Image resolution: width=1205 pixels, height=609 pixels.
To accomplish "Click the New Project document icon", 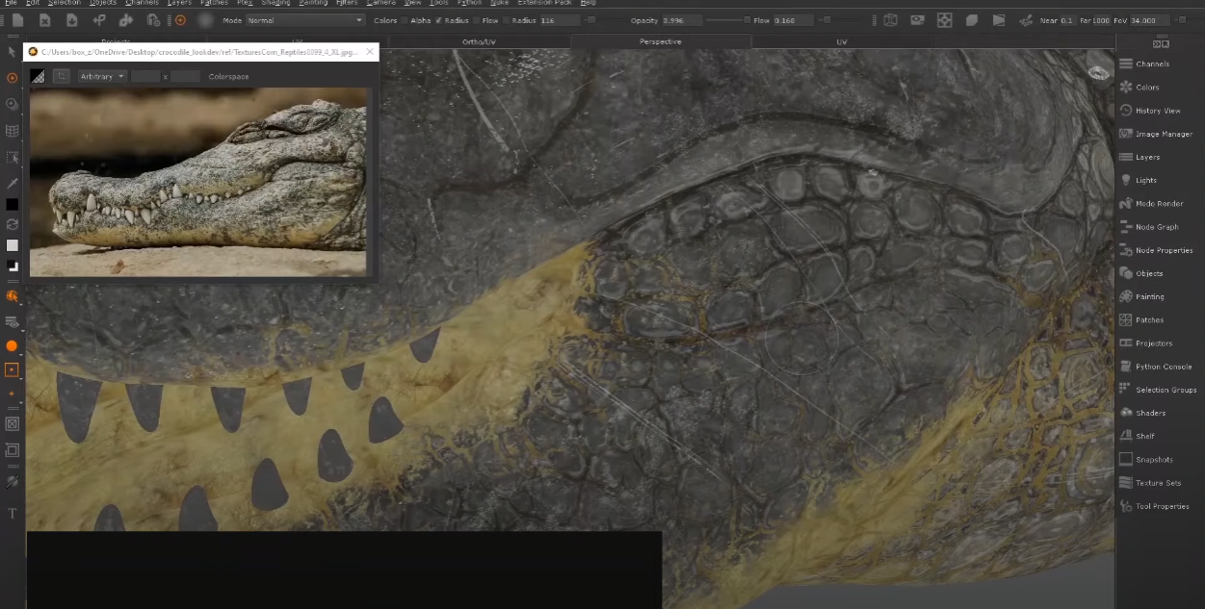I will tap(18, 20).
